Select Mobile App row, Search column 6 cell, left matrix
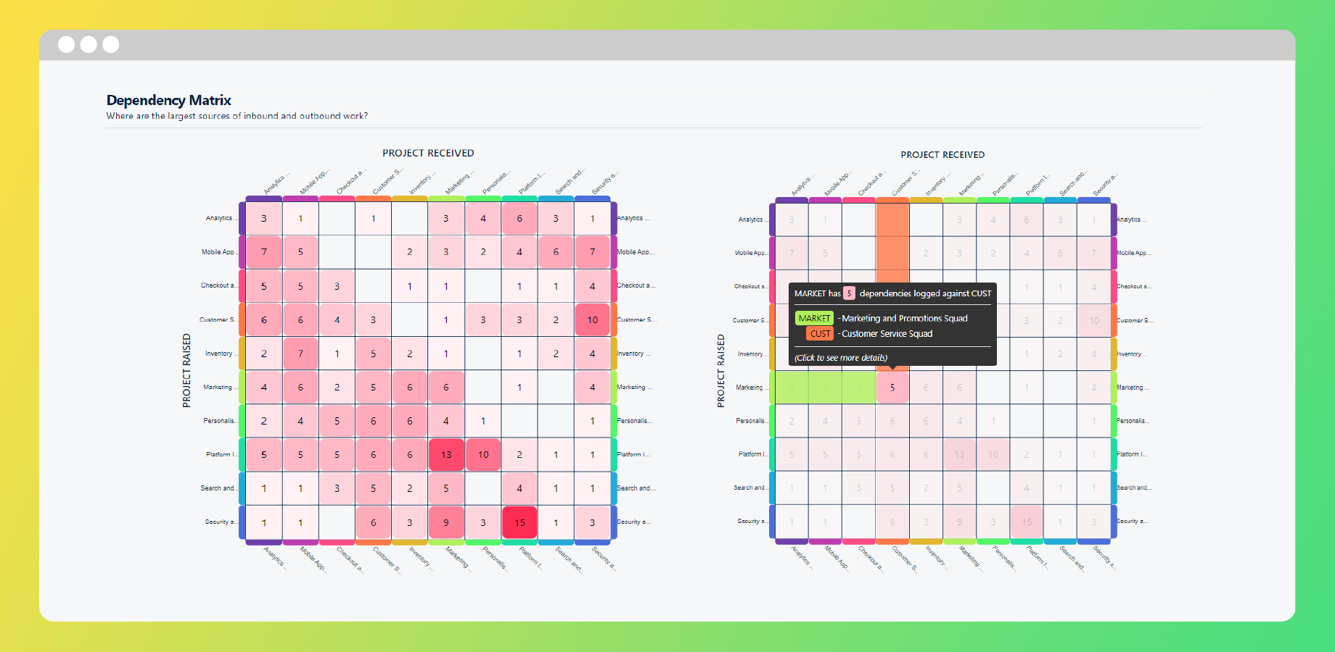 tap(556, 252)
